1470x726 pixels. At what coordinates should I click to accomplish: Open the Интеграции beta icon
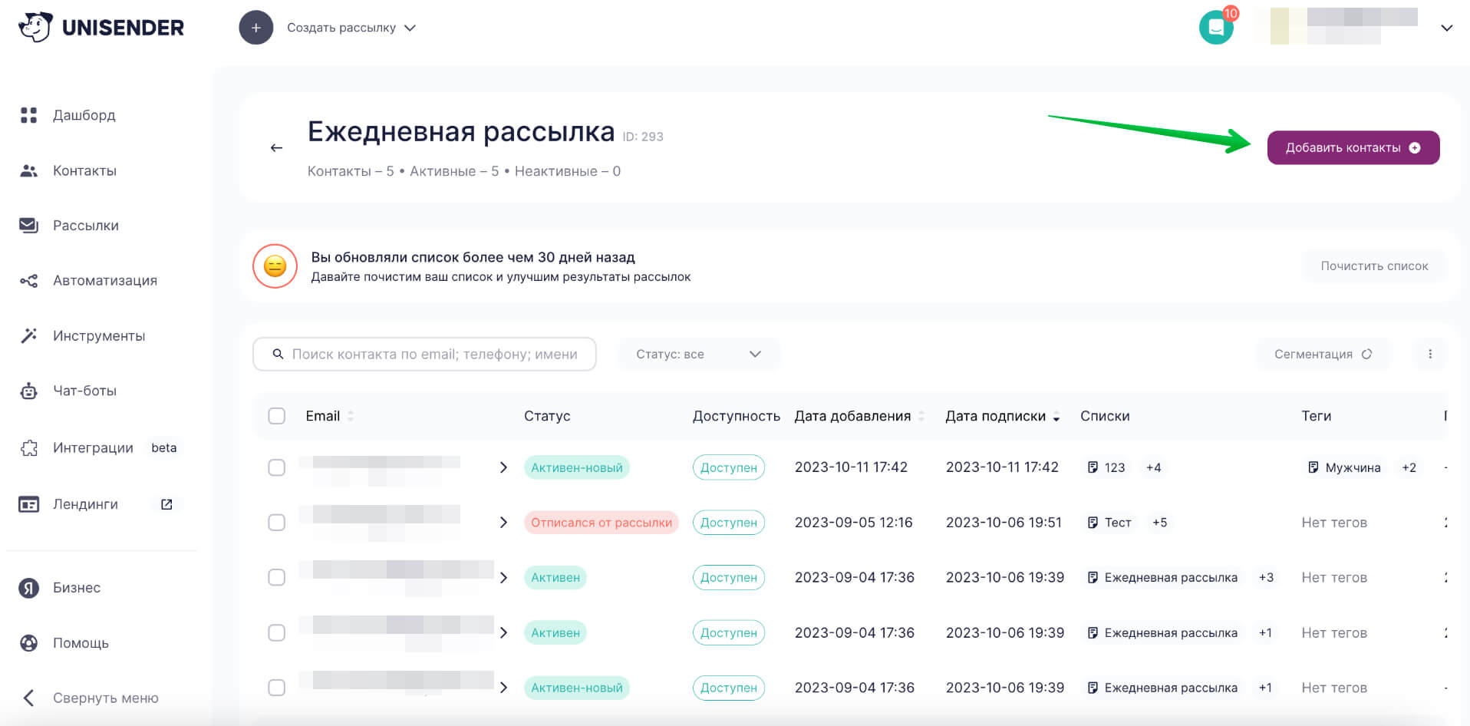coord(28,447)
